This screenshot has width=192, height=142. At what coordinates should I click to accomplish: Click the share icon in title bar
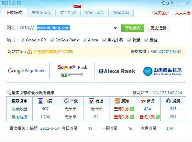click(163, 3)
